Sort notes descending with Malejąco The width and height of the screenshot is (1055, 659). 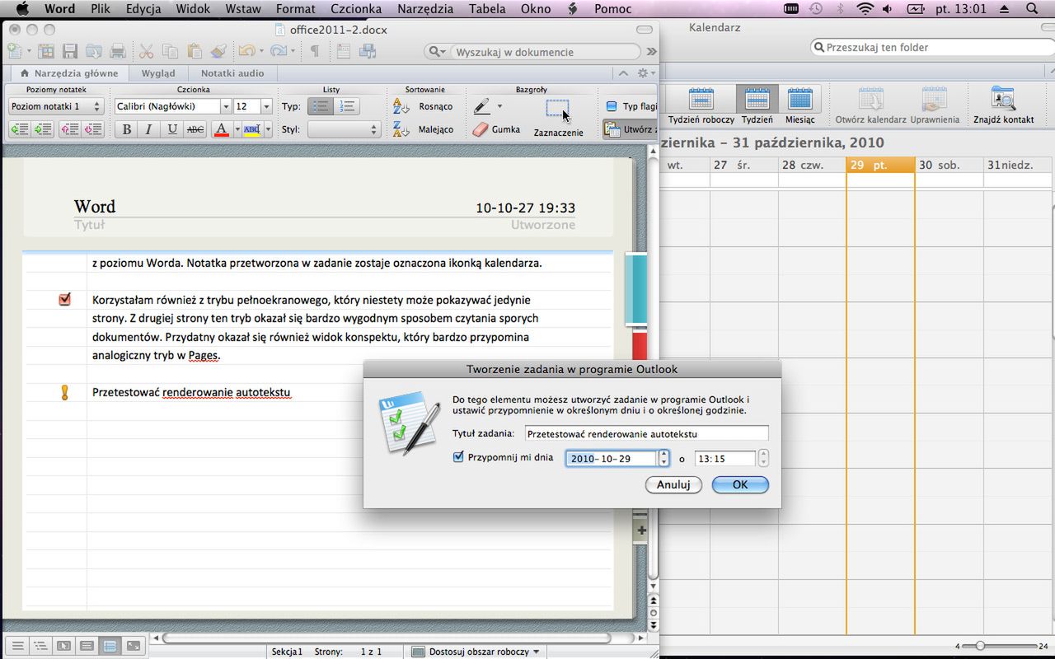point(423,129)
